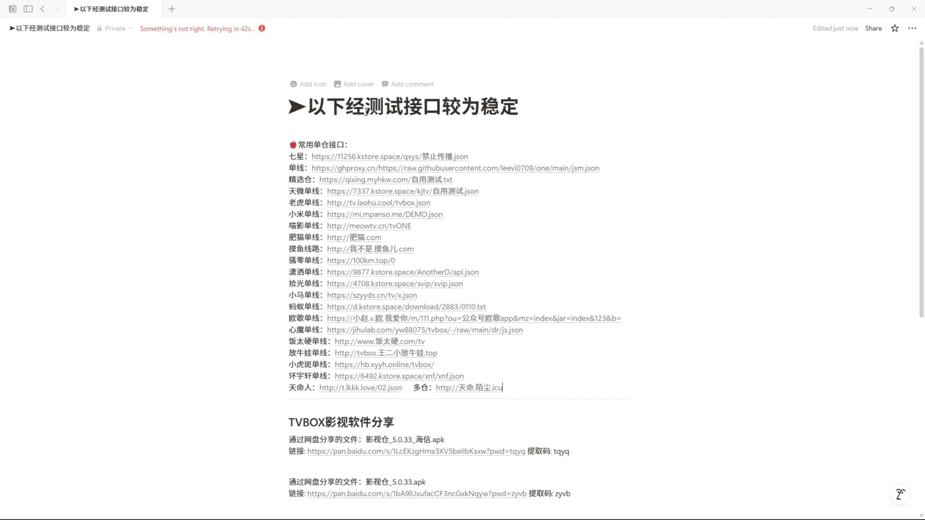Click the page title heading
Viewport: 925px width, 520px height.
point(403,106)
